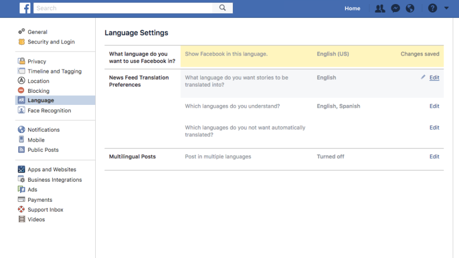The height and width of the screenshot is (258, 459).
Task: Open the Messenger icon in top bar
Action: (x=395, y=9)
